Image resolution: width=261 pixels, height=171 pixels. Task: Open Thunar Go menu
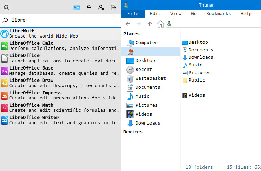point(194,14)
